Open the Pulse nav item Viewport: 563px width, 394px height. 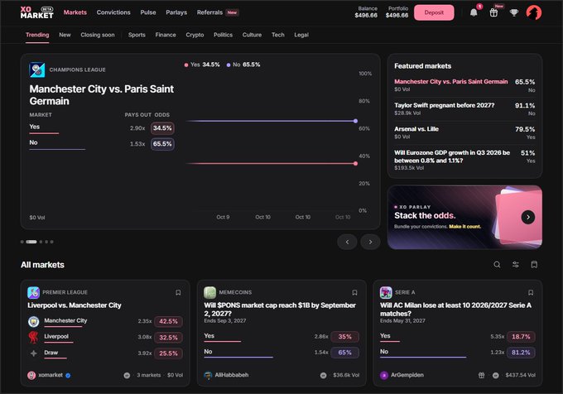tap(148, 12)
